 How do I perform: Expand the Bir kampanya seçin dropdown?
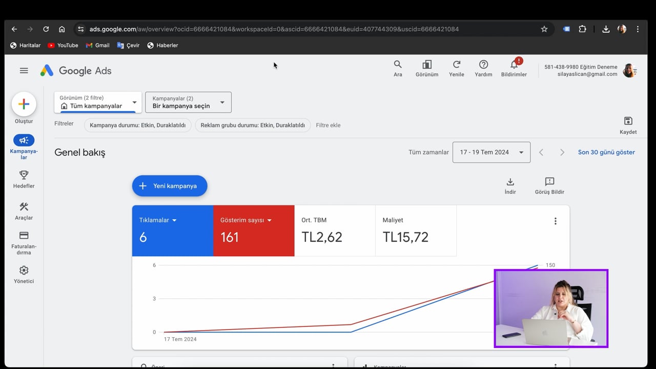click(188, 102)
